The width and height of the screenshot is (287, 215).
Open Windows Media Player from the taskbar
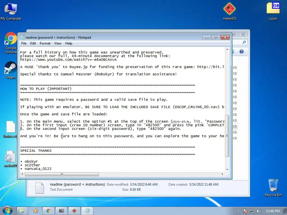pos(36,211)
